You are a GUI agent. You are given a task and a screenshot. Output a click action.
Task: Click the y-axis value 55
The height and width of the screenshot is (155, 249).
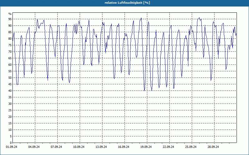[x=10, y=71]
